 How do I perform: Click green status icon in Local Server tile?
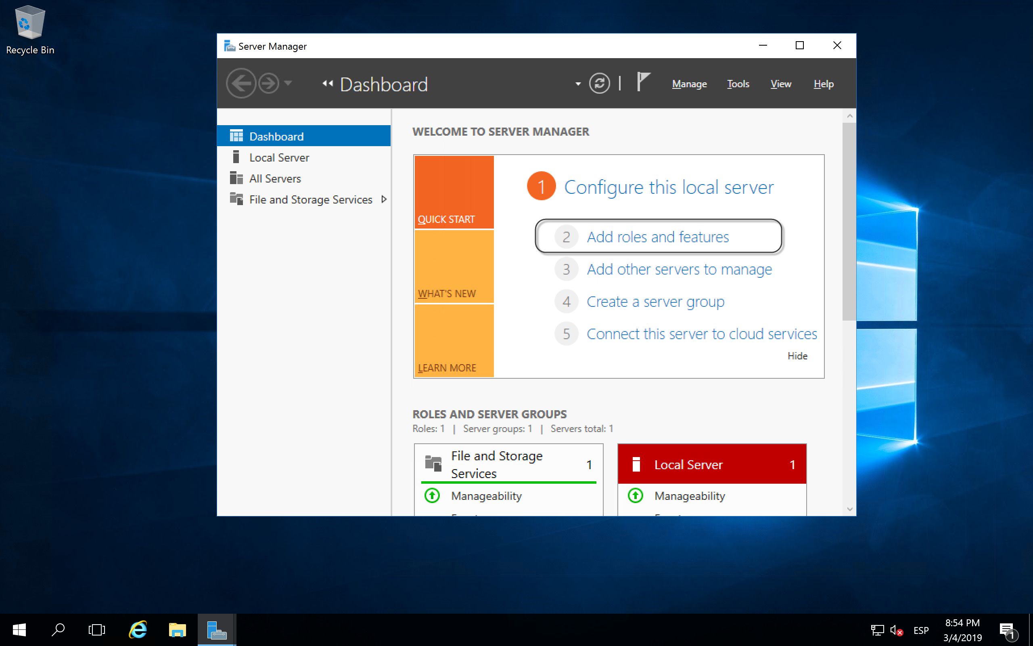click(635, 496)
